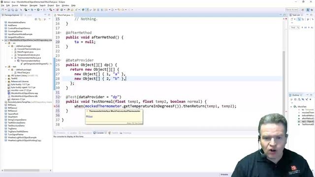Collapse All in Package Explorer toolbar

(36, 19)
